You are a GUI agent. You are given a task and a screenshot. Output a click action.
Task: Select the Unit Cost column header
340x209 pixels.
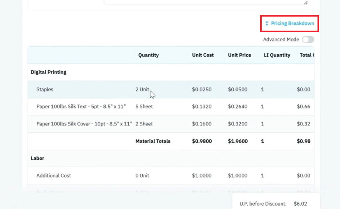click(203, 55)
